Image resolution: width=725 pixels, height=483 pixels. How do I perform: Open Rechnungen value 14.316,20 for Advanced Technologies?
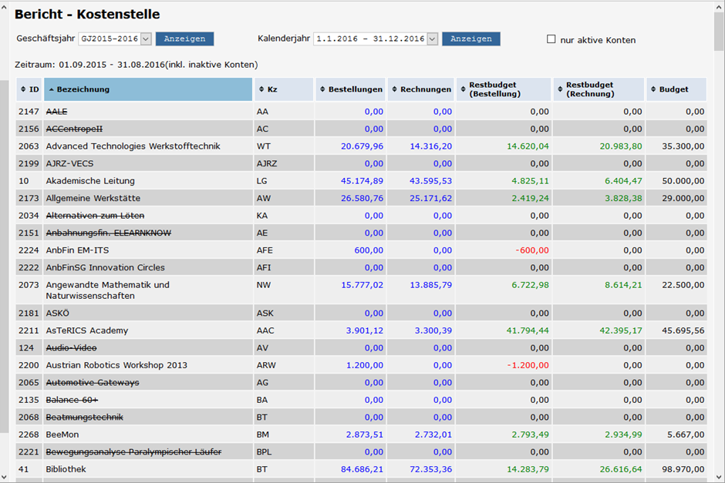[x=426, y=146]
